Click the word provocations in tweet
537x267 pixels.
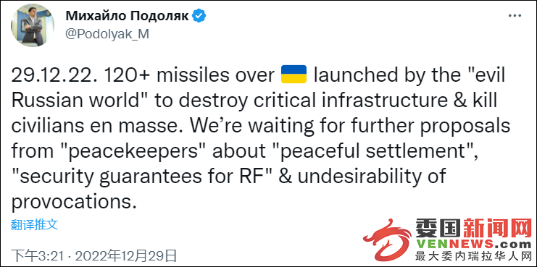(x=72, y=203)
